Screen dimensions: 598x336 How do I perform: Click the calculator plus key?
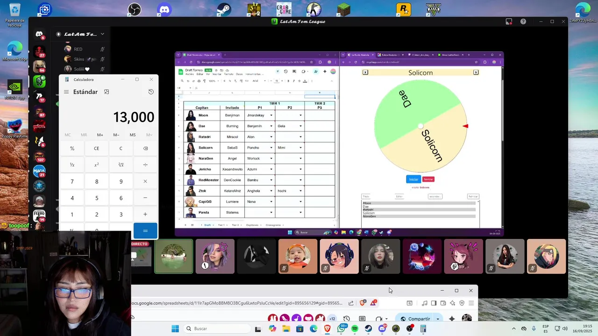point(145,214)
